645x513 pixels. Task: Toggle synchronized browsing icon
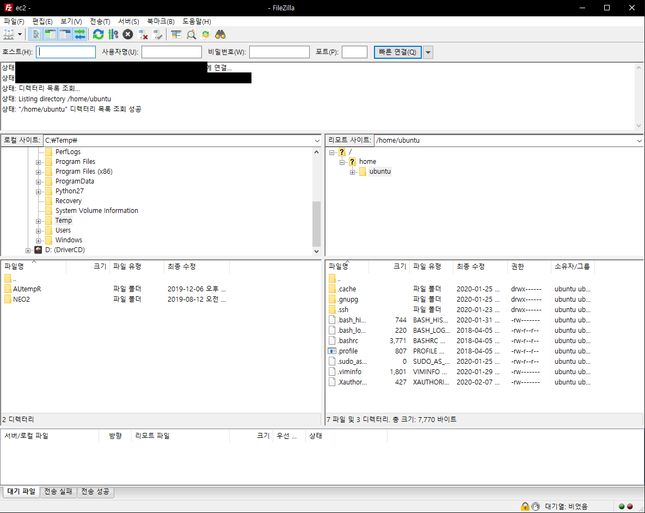click(206, 35)
